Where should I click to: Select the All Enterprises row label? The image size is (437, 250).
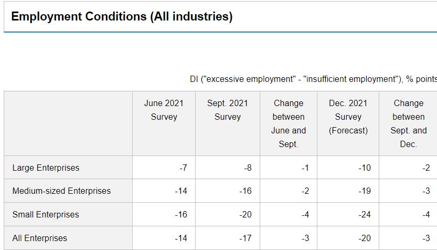[x=40, y=238]
